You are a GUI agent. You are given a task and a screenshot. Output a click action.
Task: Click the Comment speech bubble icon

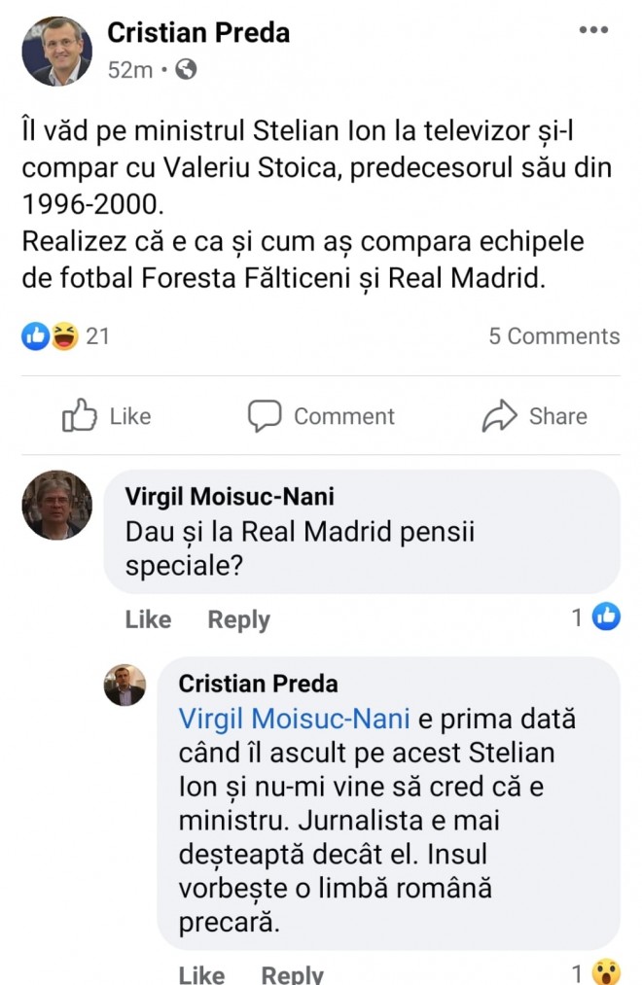(264, 416)
